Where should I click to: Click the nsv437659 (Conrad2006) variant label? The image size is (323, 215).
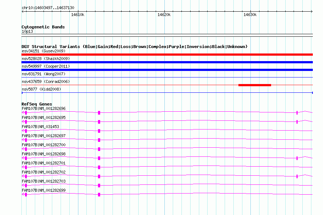tap(46, 81)
